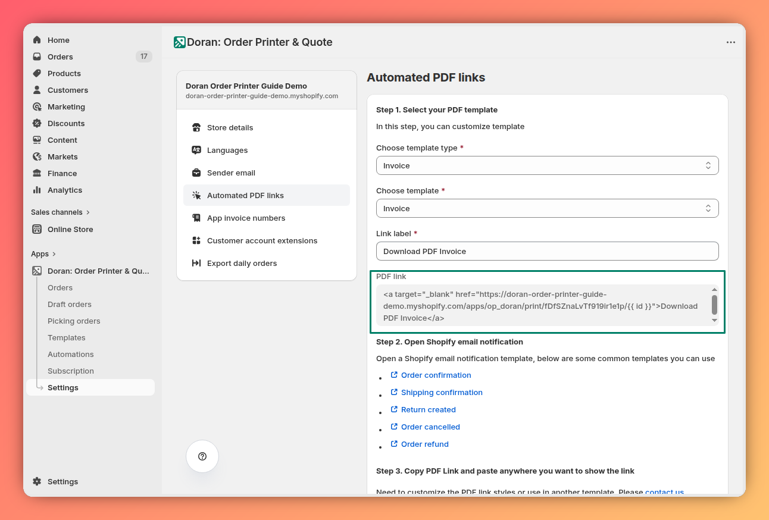Click the Products tag icon

(x=37, y=73)
